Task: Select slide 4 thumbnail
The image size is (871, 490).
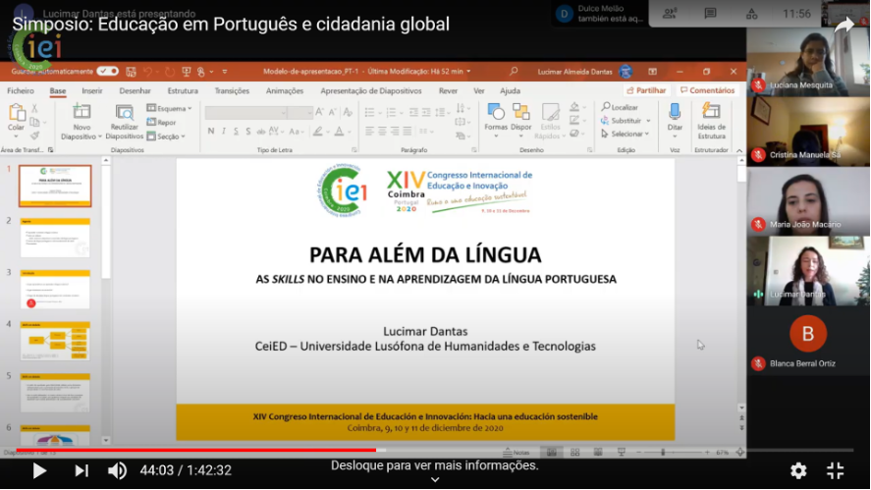Action: (55, 341)
